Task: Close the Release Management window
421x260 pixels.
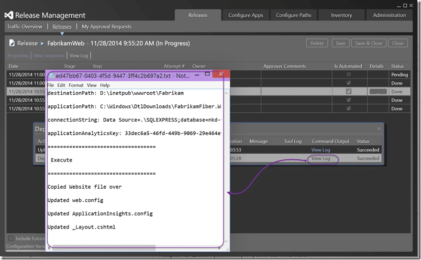Action: tap(411, 5)
